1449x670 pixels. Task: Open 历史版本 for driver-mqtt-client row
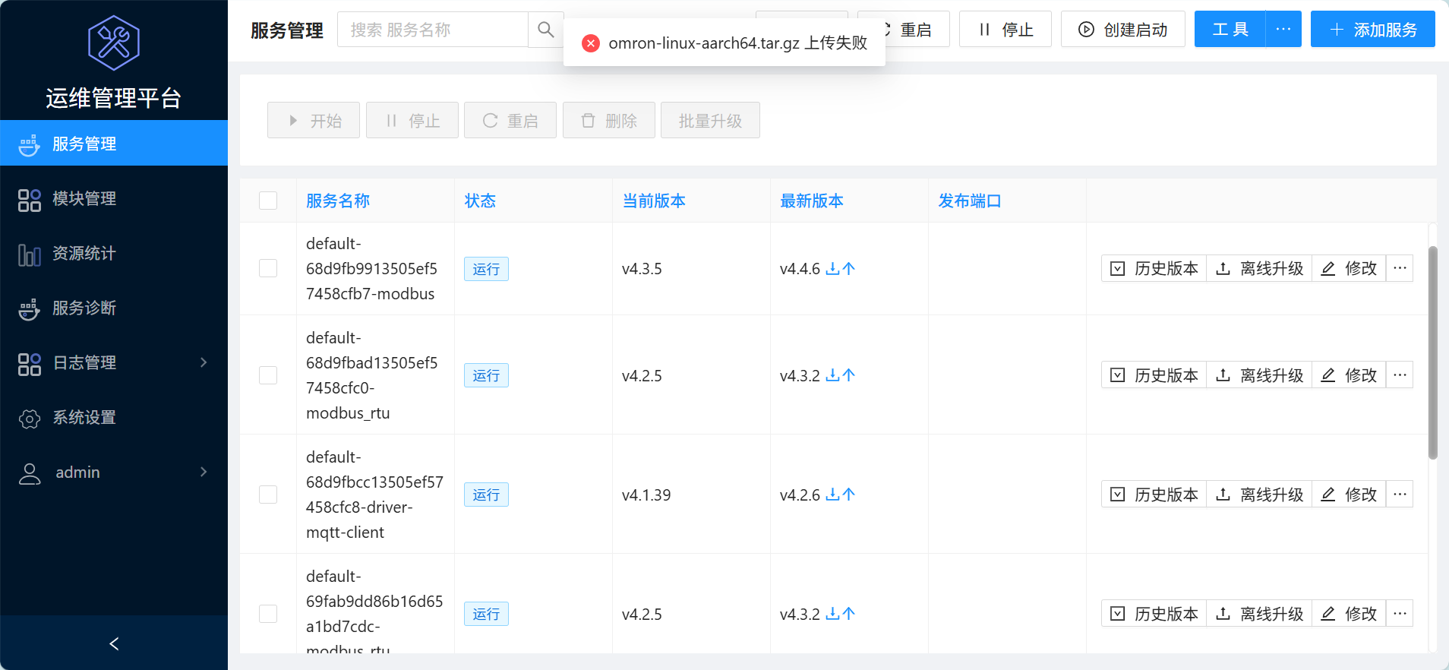[x=1154, y=494]
